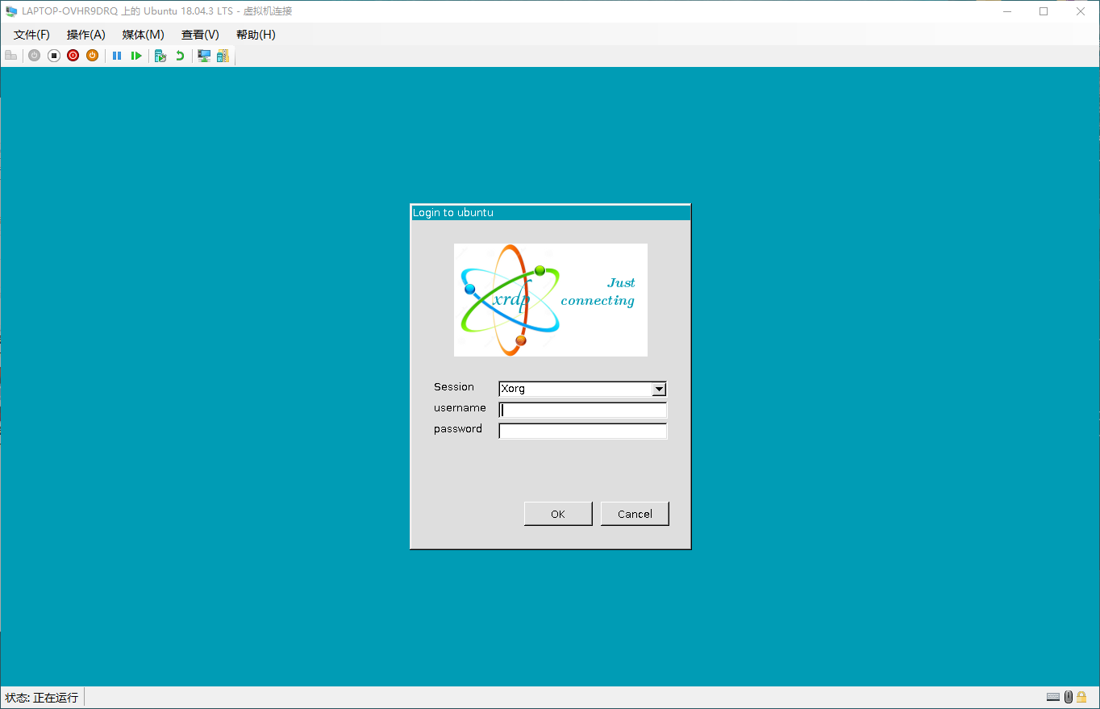
Task: Save VM state with the orange power icon
Action: (93, 56)
